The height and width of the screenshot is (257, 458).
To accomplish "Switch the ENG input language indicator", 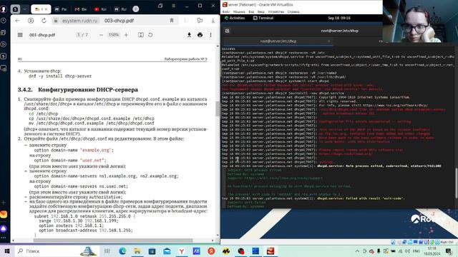I will pyautogui.click(x=416, y=251).
